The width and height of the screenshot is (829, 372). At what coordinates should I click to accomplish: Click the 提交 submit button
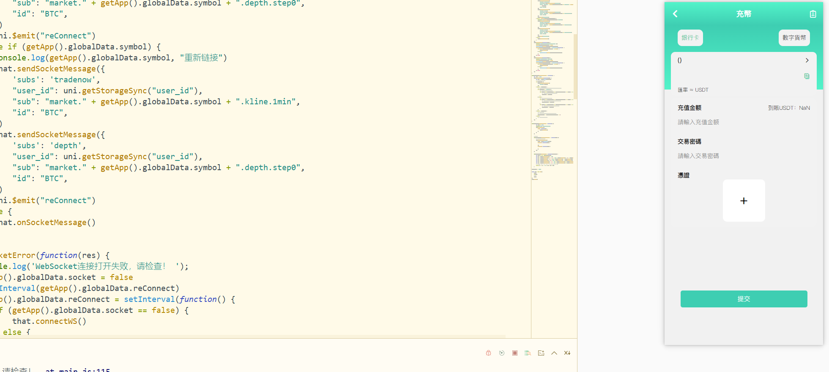744,299
